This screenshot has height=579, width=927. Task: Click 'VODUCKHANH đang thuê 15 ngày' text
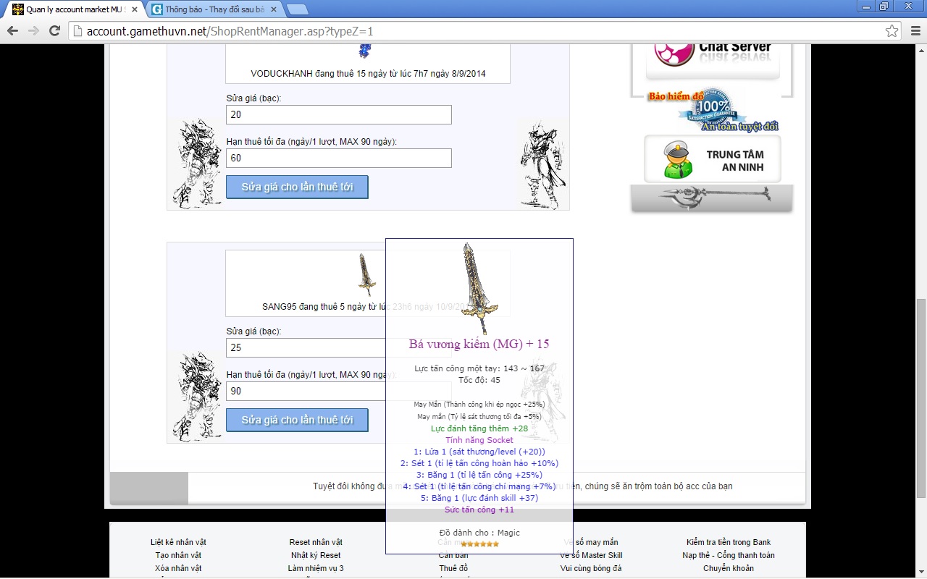(x=368, y=74)
